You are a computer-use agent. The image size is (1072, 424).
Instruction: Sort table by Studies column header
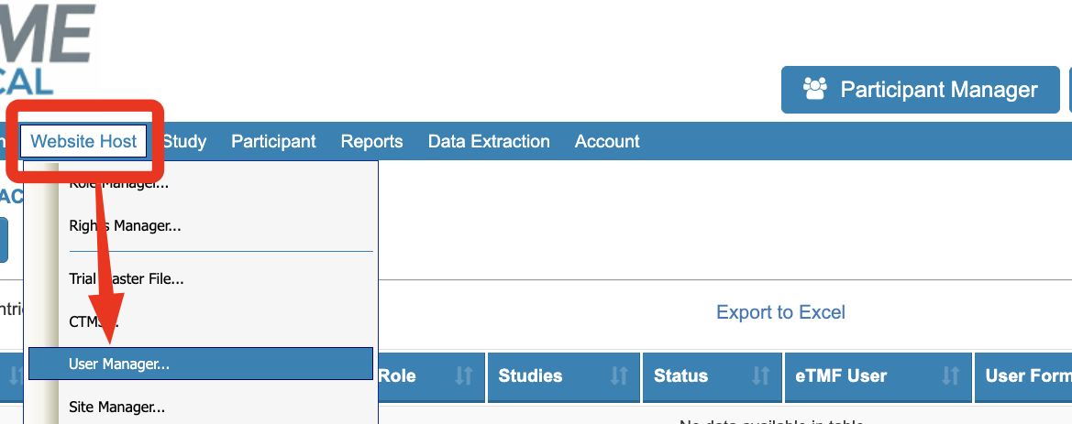(x=564, y=377)
